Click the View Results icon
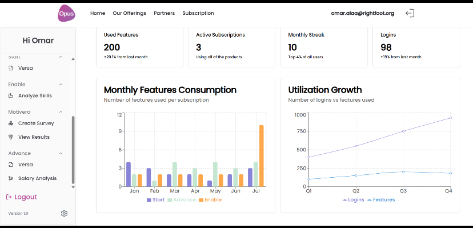 coord(11,137)
